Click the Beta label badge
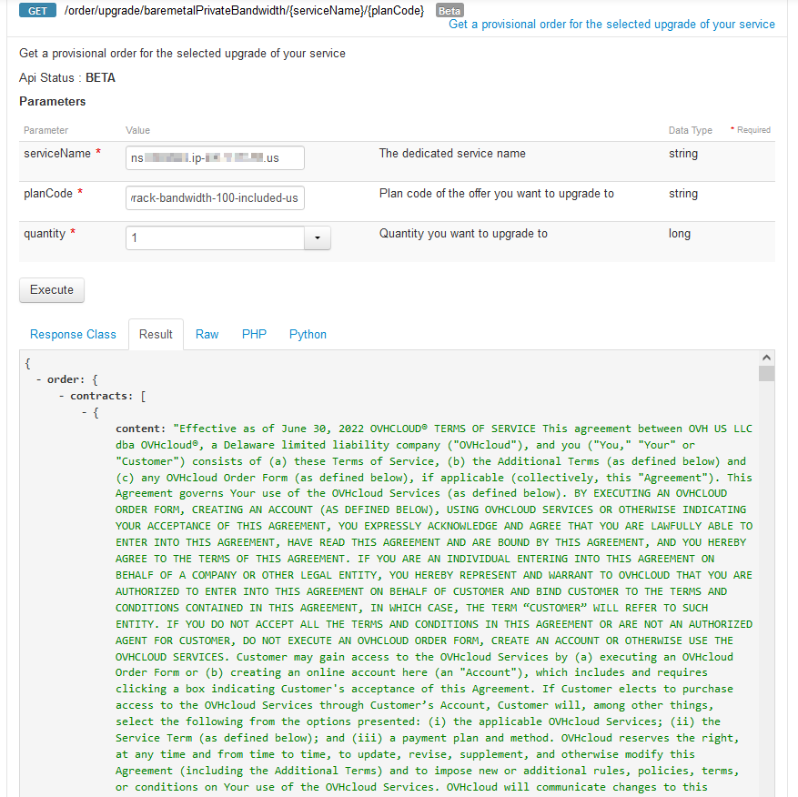Viewport: 798px width, 797px height. click(450, 11)
